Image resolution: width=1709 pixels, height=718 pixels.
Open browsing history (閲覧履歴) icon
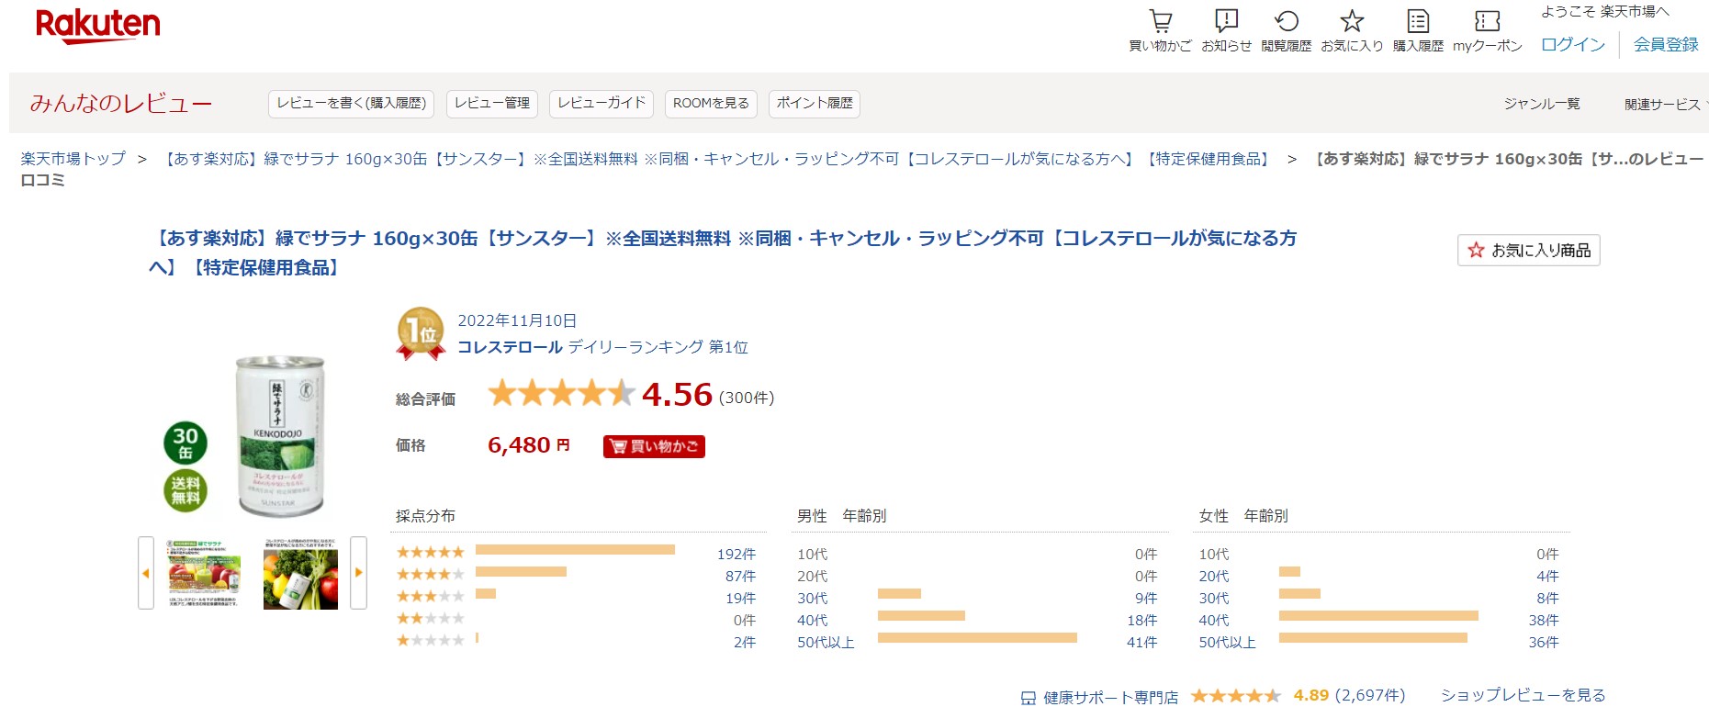point(1287,30)
